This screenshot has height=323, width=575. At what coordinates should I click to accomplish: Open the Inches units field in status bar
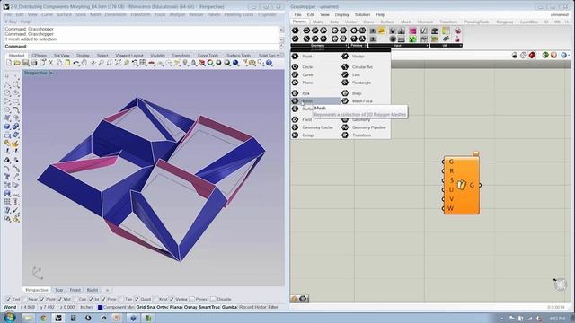click(87, 307)
